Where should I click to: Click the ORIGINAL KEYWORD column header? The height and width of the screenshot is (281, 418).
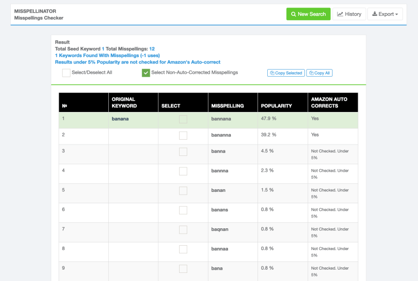coord(133,102)
